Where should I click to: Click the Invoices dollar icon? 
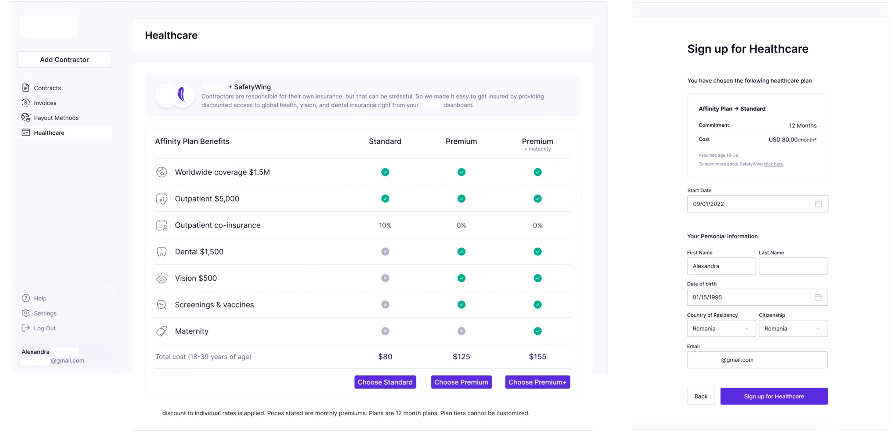pos(26,103)
